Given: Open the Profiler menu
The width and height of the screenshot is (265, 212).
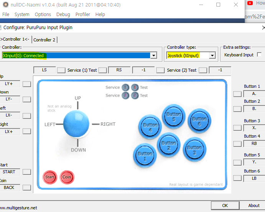Looking at the screenshot, I should coord(83,15).
